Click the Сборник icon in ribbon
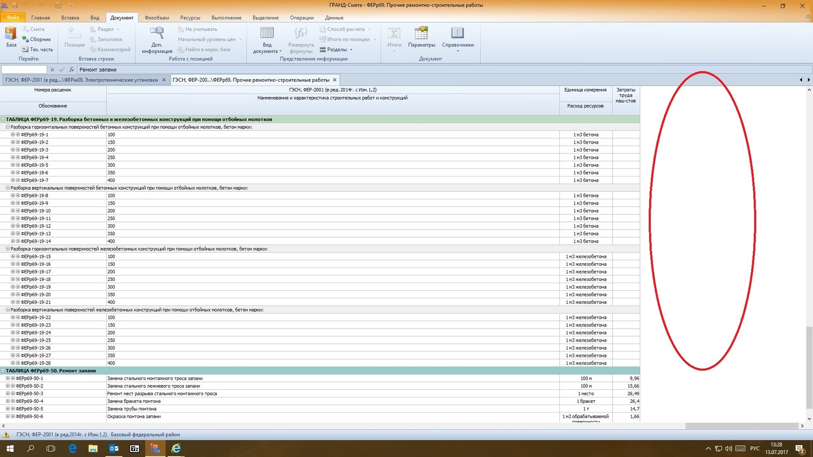 pyautogui.click(x=37, y=40)
